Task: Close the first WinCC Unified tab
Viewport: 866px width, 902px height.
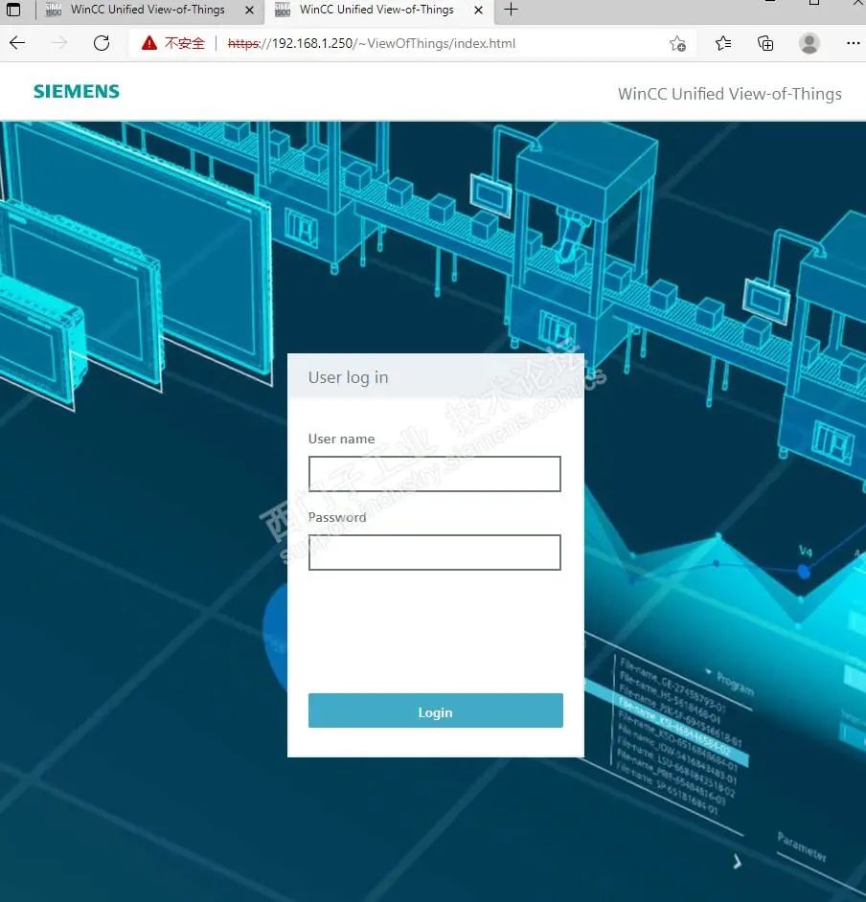Action: pos(249,10)
